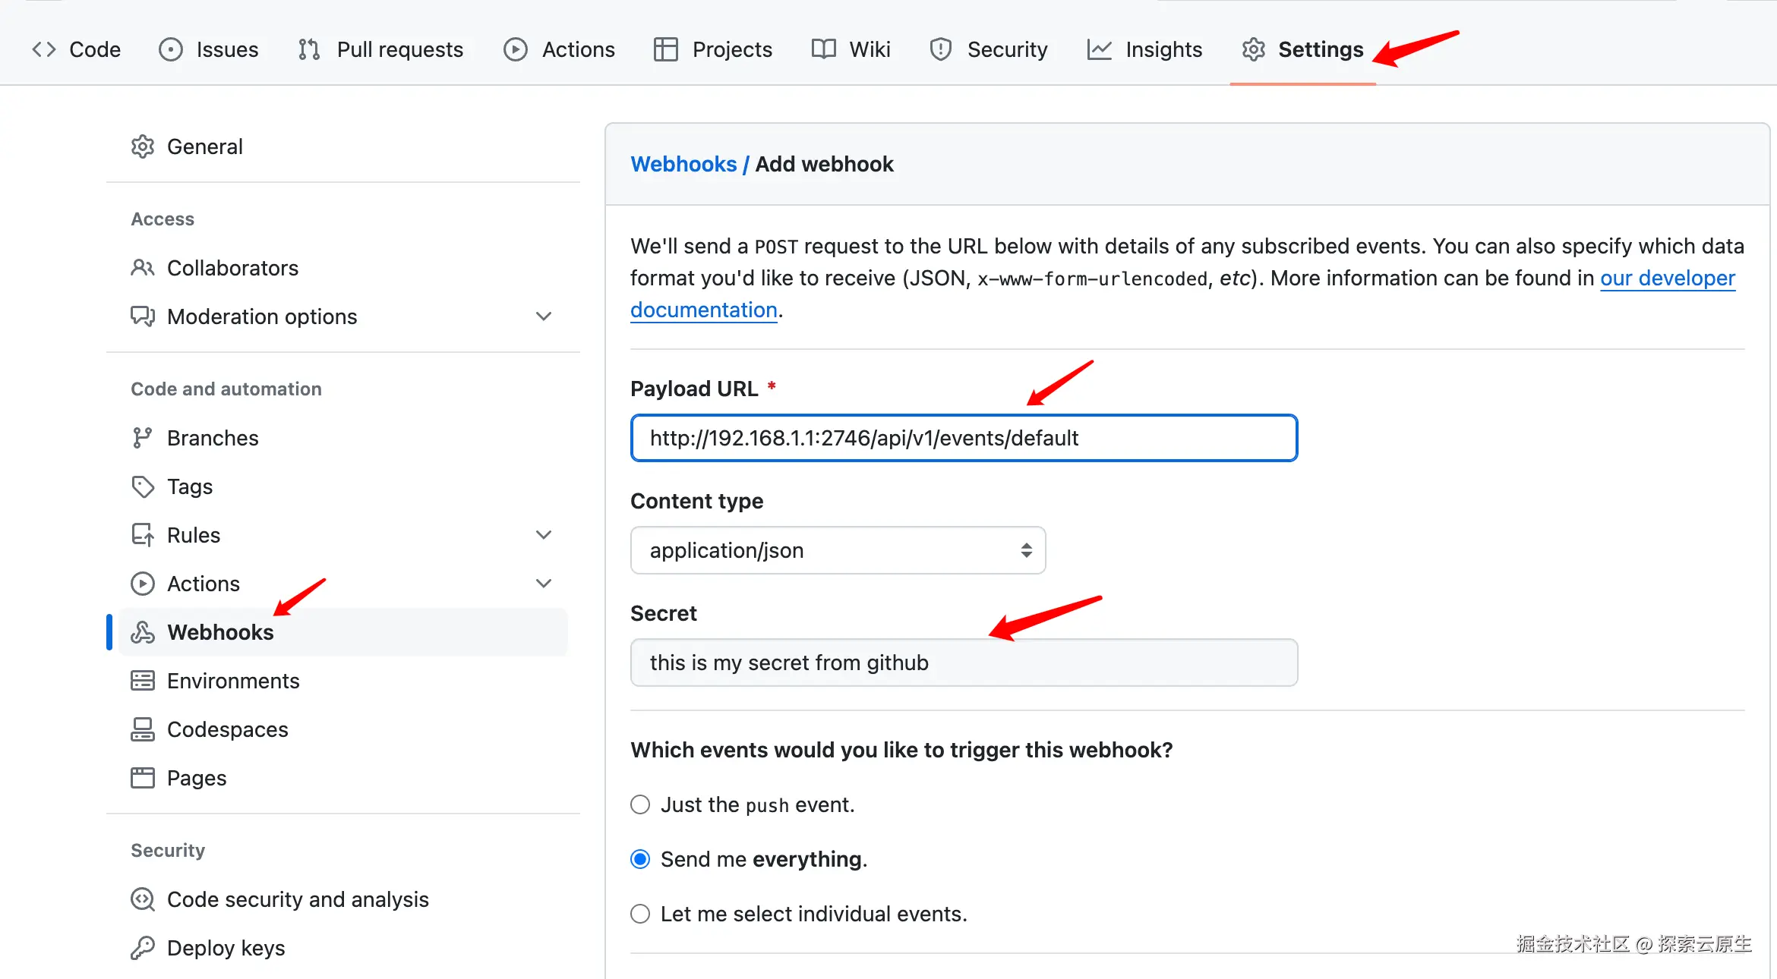Open the Security shield icon
The height and width of the screenshot is (979, 1777).
(x=940, y=49)
